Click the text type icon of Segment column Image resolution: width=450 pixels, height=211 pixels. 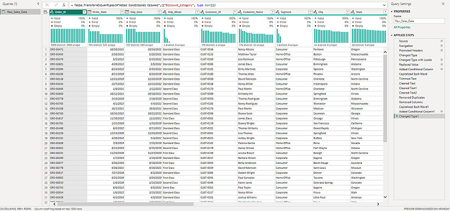278,12
